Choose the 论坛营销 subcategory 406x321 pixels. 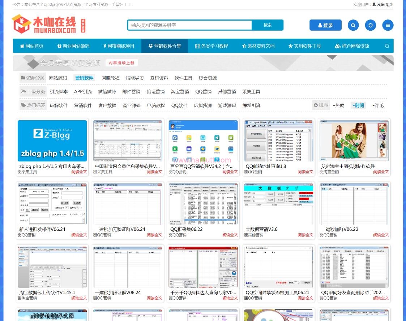tap(155, 92)
